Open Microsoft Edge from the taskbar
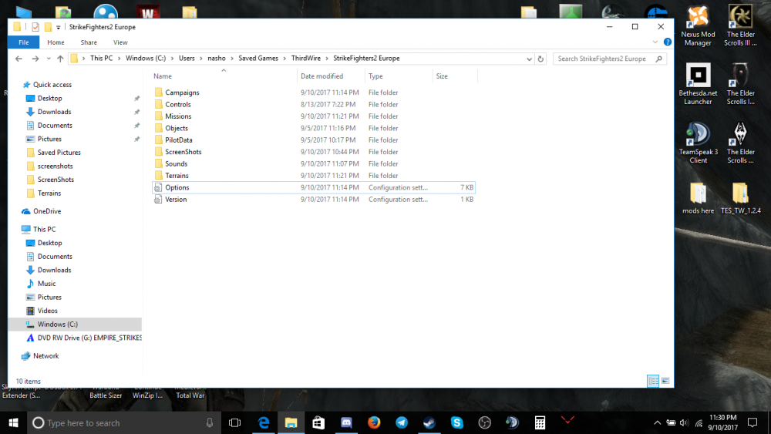 pyautogui.click(x=264, y=422)
